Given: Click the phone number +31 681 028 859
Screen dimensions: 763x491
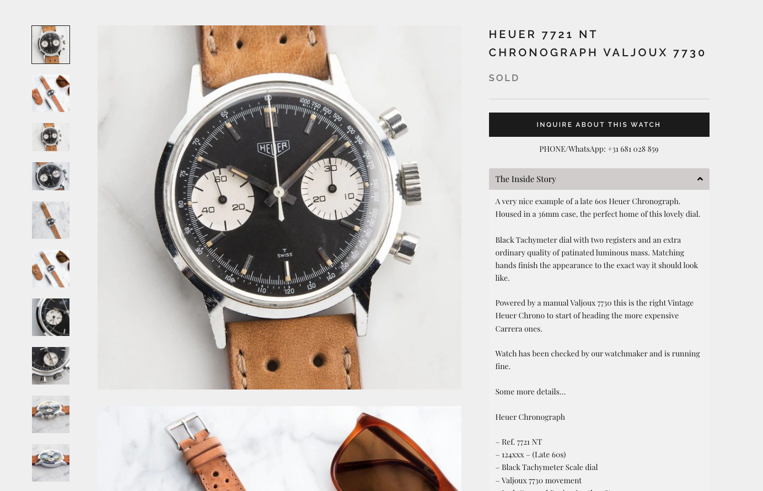Looking at the screenshot, I should coord(633,149).
